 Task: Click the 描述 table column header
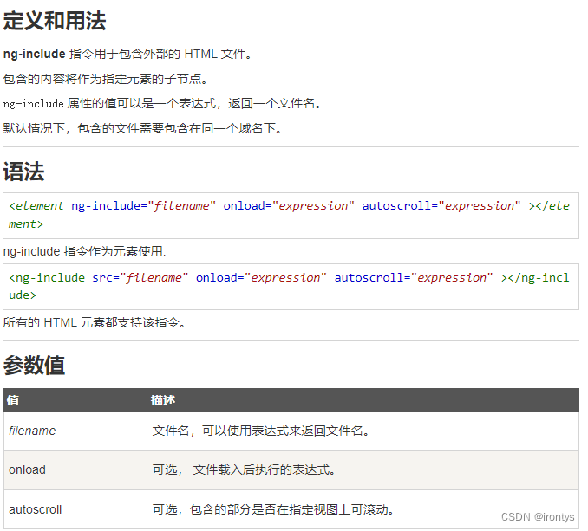coord(363,400)
